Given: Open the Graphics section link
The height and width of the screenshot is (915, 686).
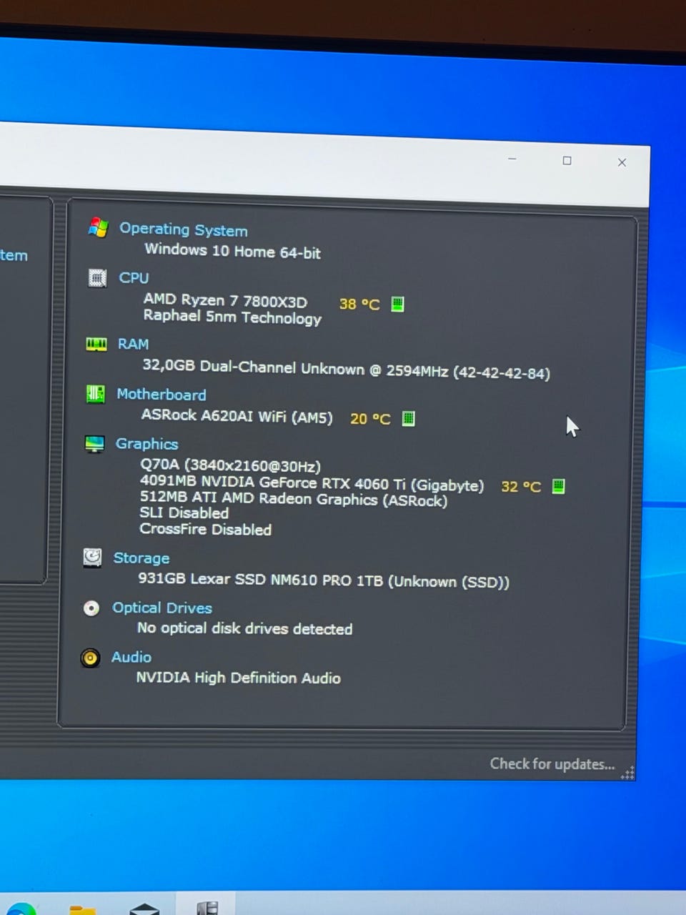Looking at the screenshot, I should 146,444.
